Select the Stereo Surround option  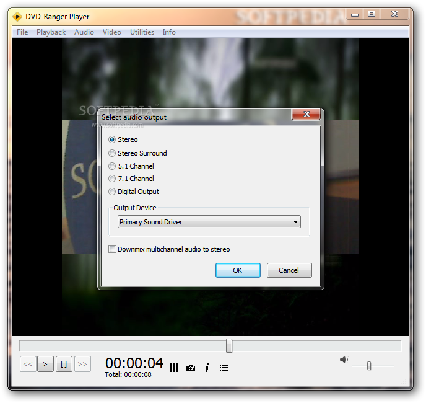(112, 153)
